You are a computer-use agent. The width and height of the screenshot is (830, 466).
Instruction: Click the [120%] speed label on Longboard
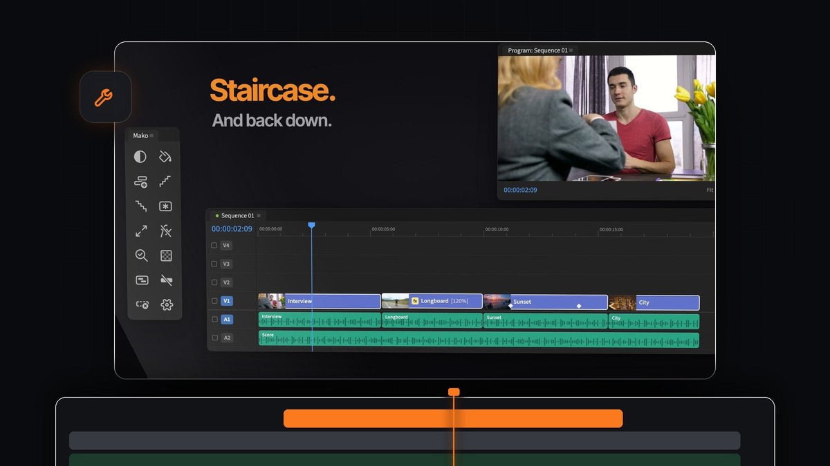pyautogui.click(x=459, y=301)
